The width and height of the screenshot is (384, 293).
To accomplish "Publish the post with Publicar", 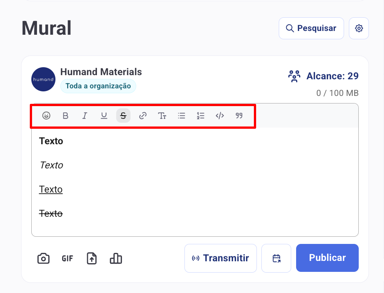I will 327,258.
